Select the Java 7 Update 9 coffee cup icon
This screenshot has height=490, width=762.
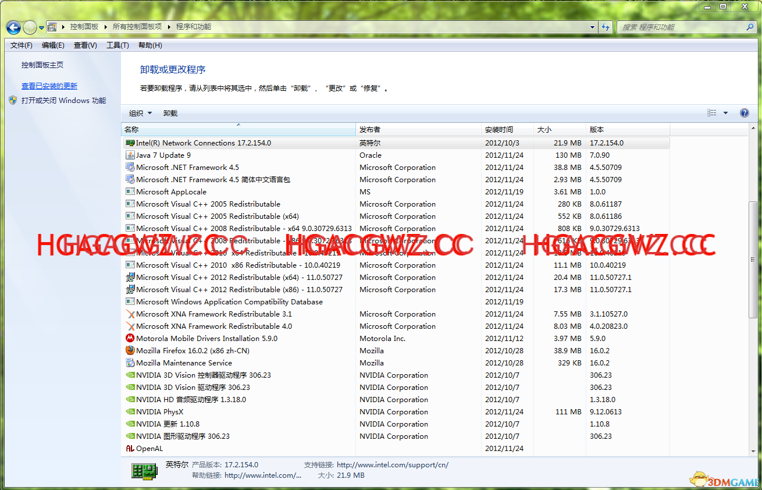pyautogui.click(x=130, y=155)
